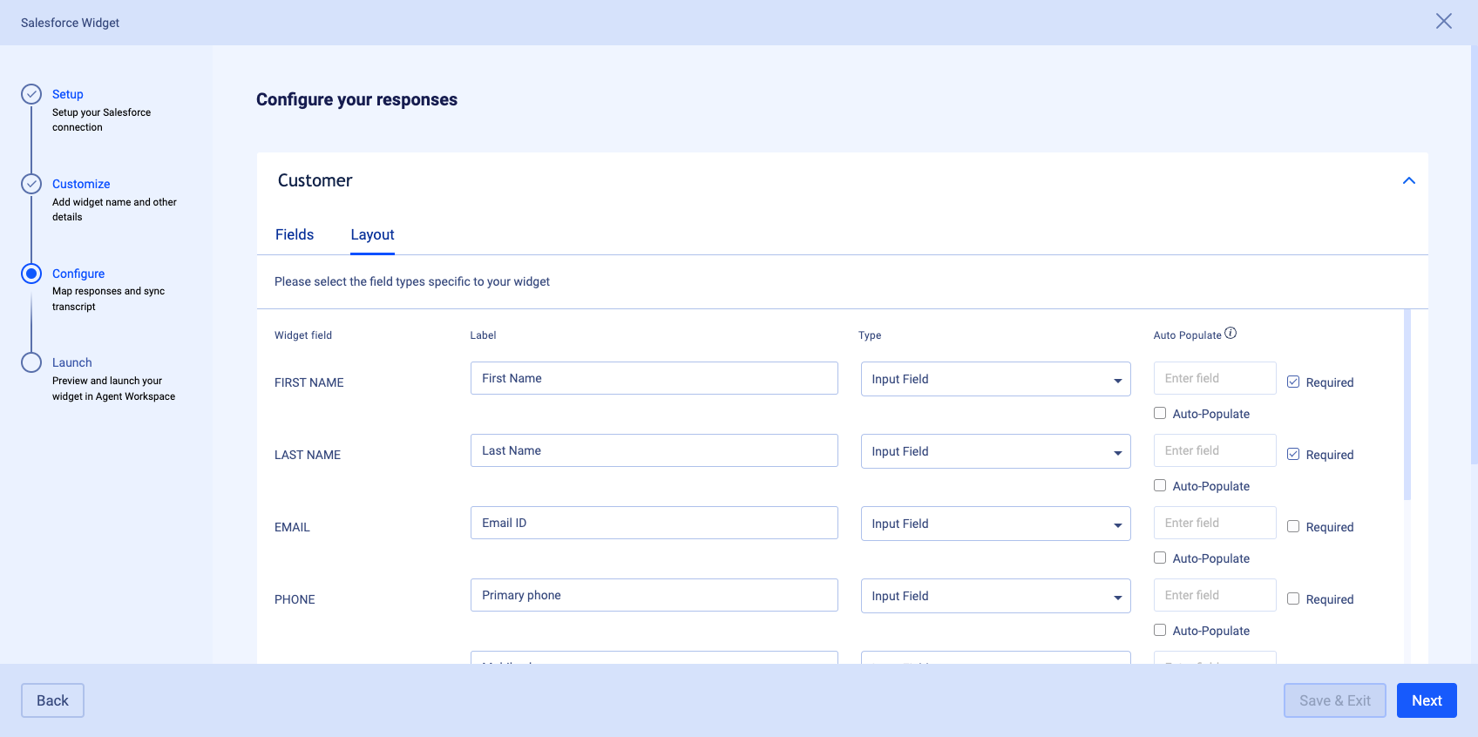This screenshot has width=1478, height=737.
Task: Open the LAST NAME type dropdown
Action: (x=996, y=451)
